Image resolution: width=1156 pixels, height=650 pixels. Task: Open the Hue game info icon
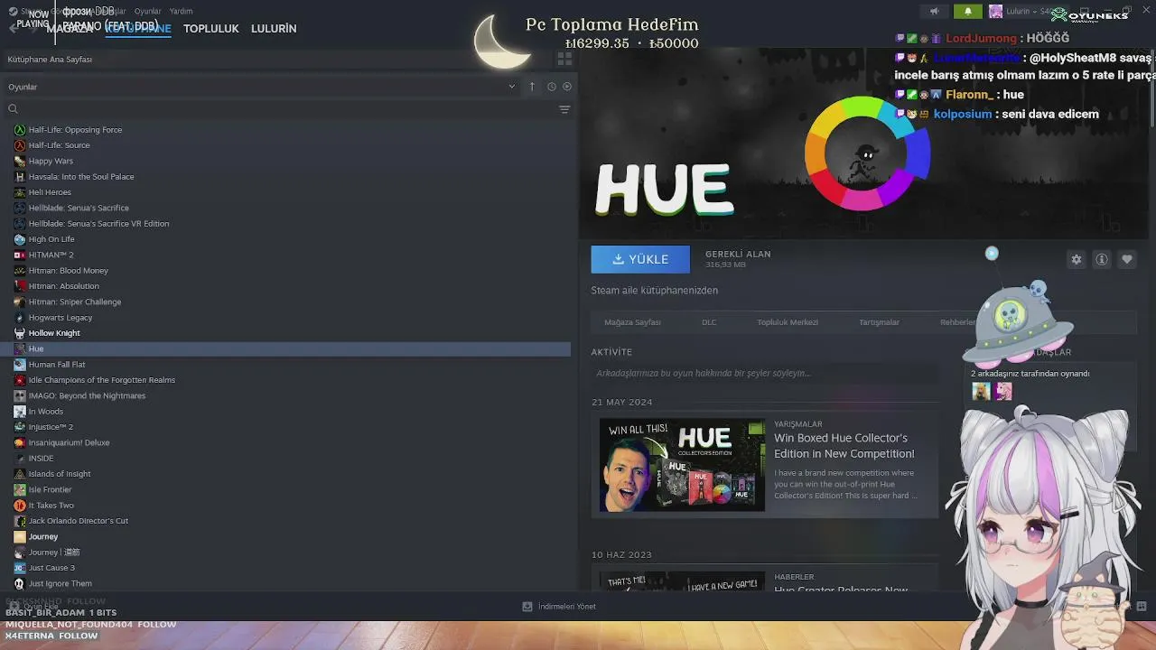[1102, 259]
